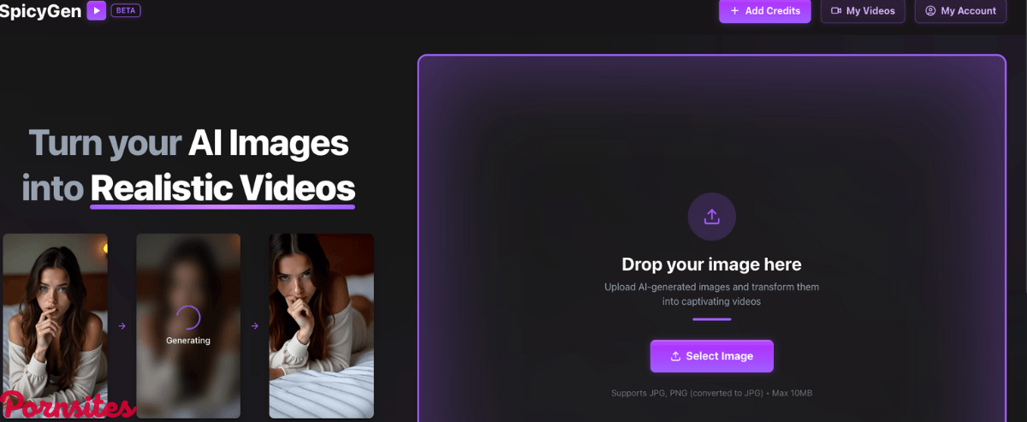The image size is (1027, 422).
Task: Click 'Upload AI-generated images' description text
Action: coord(712,294)
